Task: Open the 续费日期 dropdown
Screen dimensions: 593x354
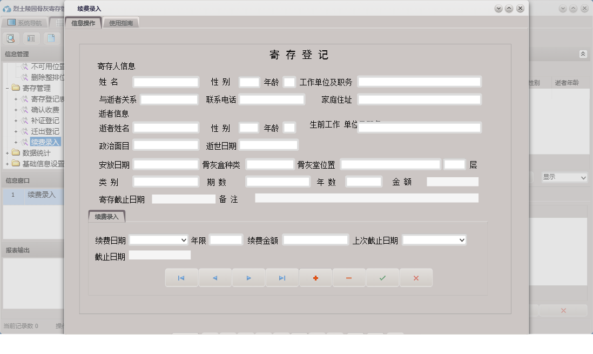Action: (x=184, y=239)
